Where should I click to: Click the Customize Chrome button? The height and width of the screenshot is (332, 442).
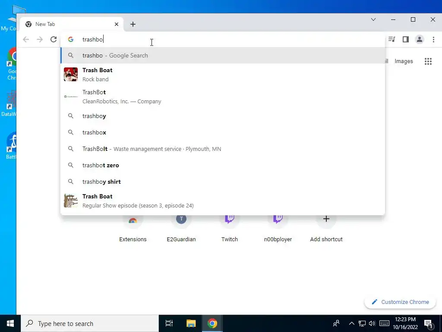400,302
